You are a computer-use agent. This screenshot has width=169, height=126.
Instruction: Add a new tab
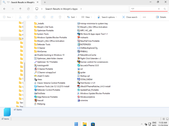coord(45,2)
